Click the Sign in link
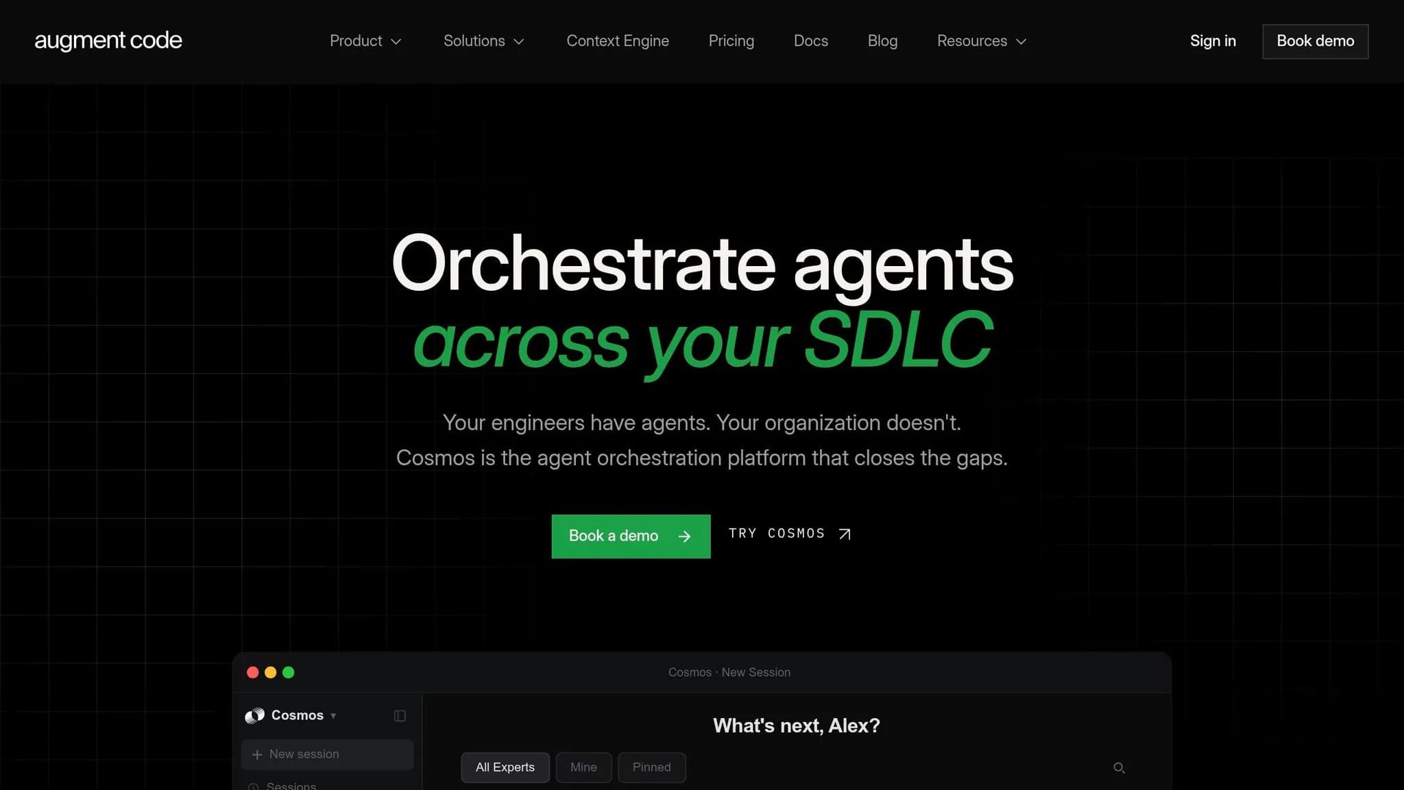 click(x=1213, y=41)
